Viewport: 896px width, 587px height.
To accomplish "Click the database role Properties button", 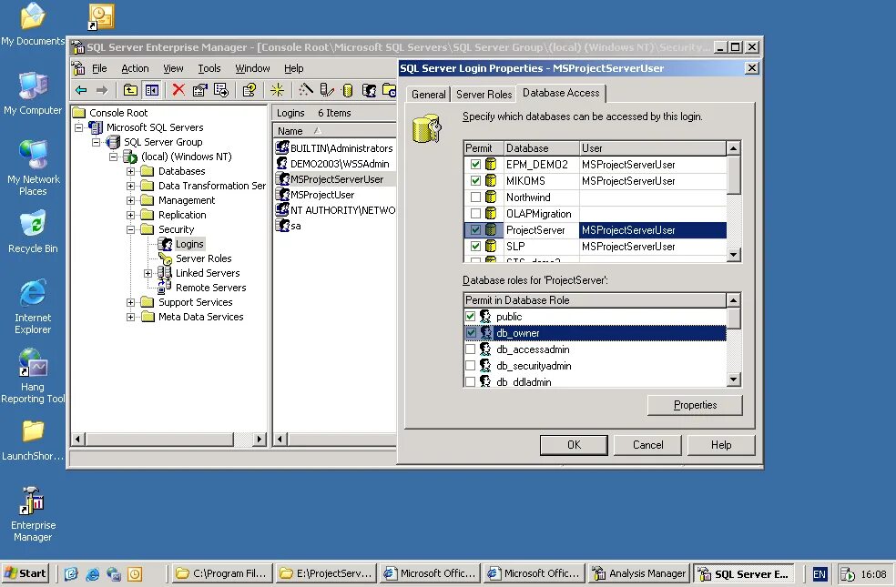I will (695, 405).
